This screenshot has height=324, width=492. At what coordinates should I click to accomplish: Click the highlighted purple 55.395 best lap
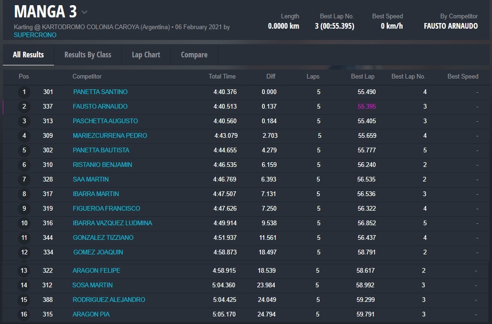[366, 106]
